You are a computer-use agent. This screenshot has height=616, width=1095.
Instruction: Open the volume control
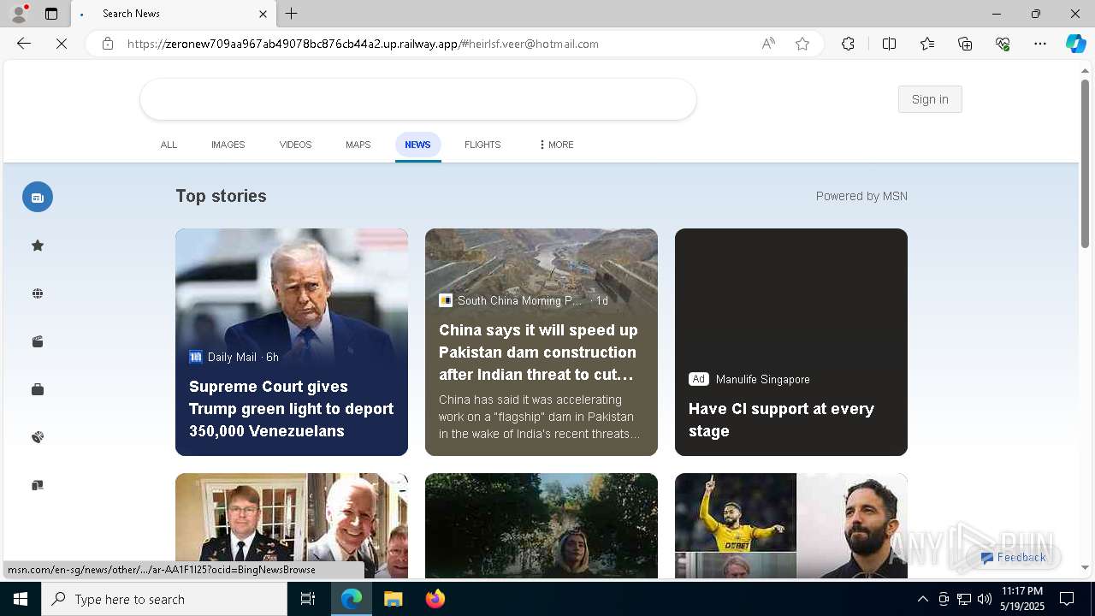pyautogui.click(x=985, y=599)
